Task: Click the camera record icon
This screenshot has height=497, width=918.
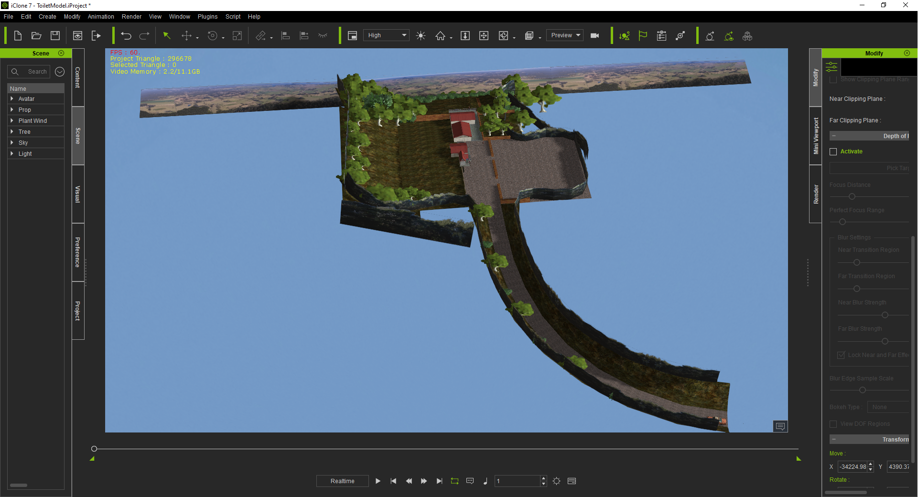Action: coord(595,36)
